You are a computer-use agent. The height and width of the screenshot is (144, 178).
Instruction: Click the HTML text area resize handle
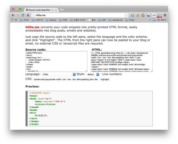click(152, 71)
